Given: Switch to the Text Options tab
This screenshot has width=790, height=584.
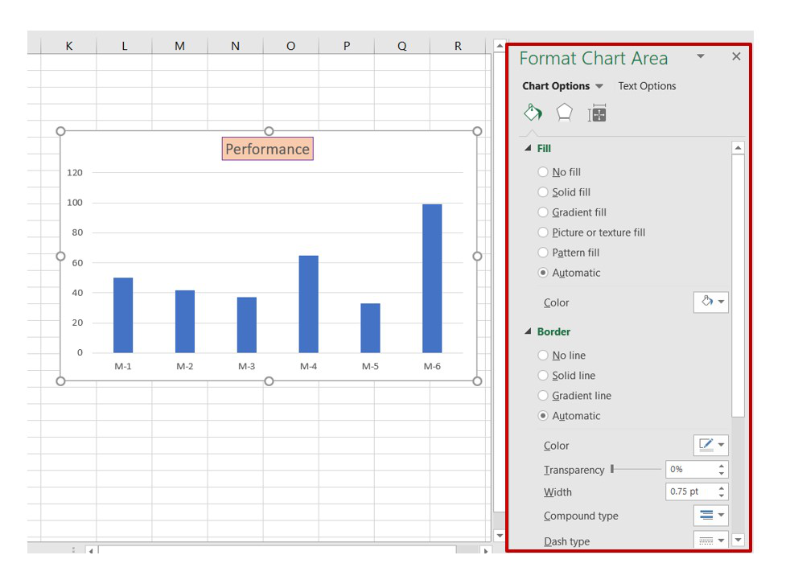Looking at the screenshot, I should coord(647,86).
